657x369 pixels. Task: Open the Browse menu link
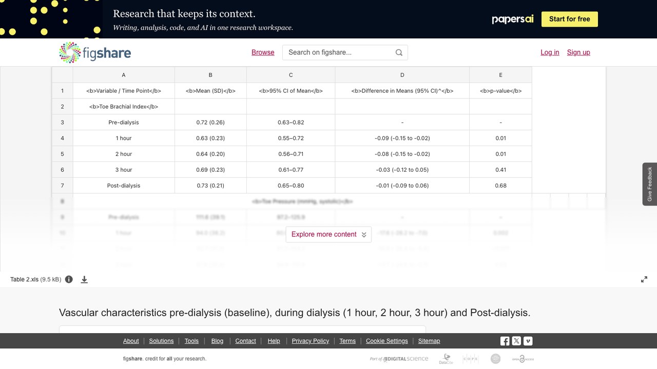tap(263, 52)
